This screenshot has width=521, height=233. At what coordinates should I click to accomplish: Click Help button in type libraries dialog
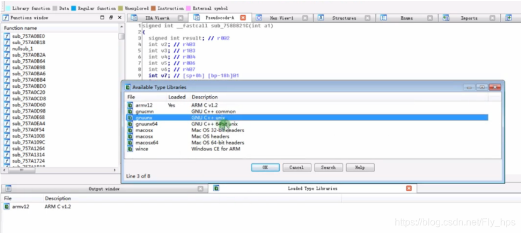click(360, 167)
